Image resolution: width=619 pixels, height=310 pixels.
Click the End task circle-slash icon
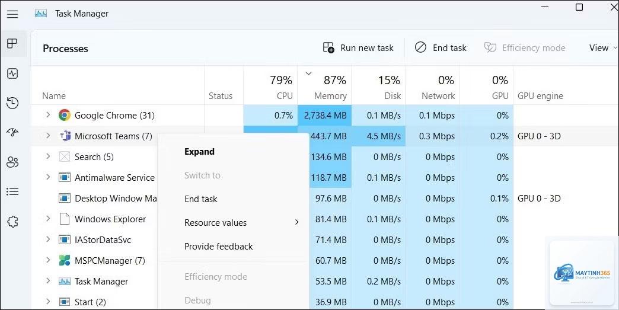[x=420, y=47]
